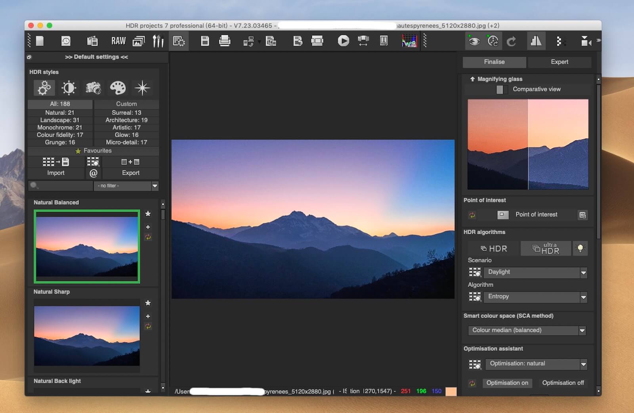634x413 pixels.
Task: Select the Finalise tab
Action: (x=494, y=62)
